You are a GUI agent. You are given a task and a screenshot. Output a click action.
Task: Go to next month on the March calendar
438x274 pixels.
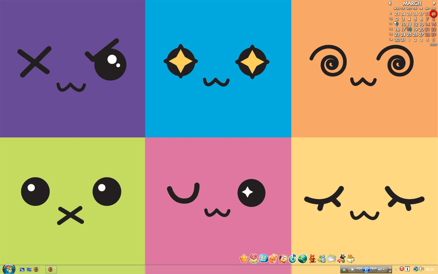tap(434, 3)
